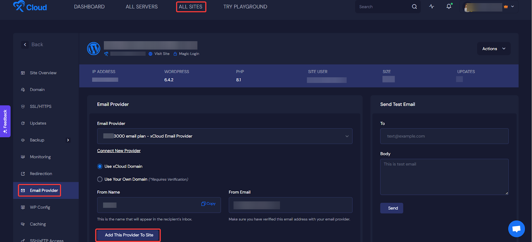The height and width of the screenshot is (242, 532).
Task: Click the Domain sidebar icon
Action: click(23, 90)
